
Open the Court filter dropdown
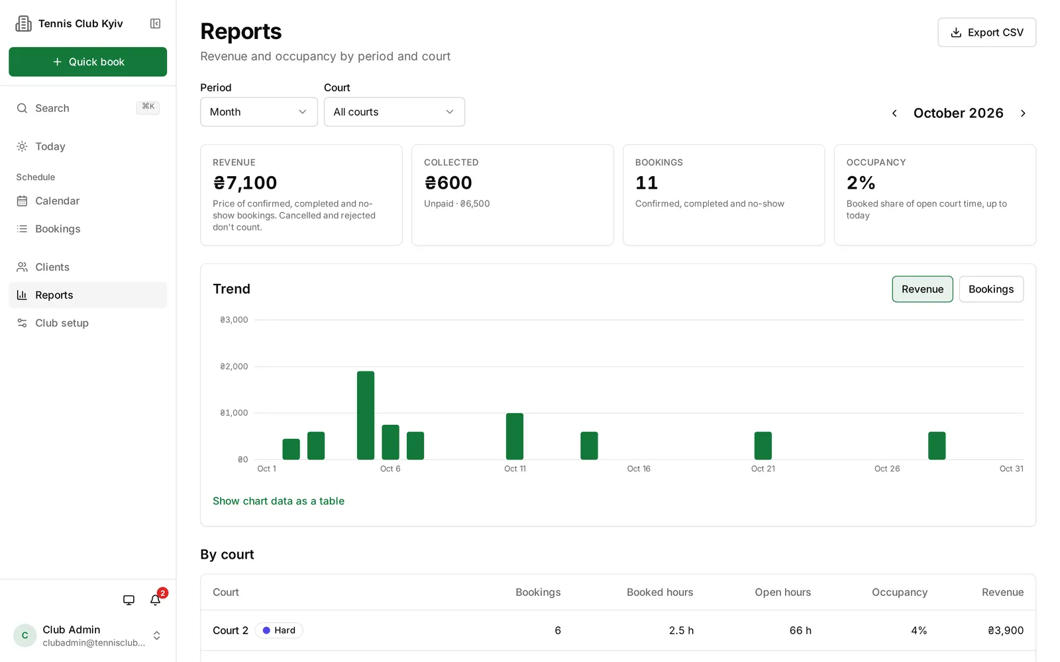click(394, 112)
